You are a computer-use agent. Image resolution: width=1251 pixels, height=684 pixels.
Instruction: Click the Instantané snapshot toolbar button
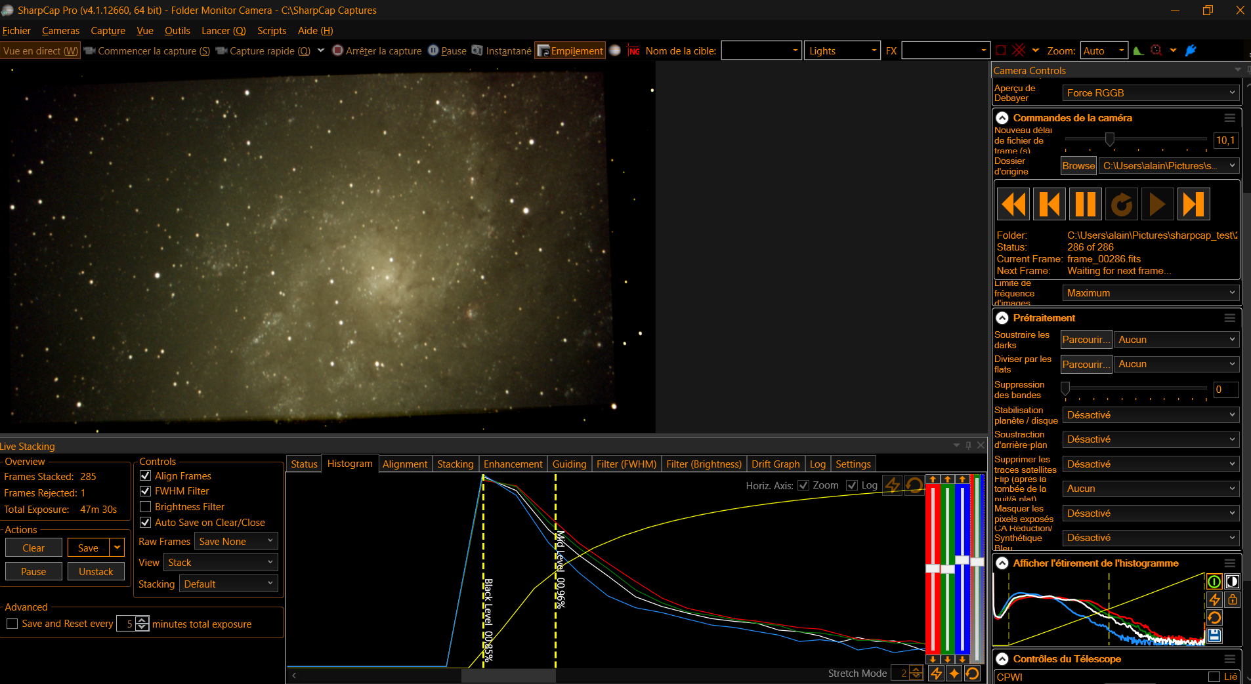(x=501, y=50)
